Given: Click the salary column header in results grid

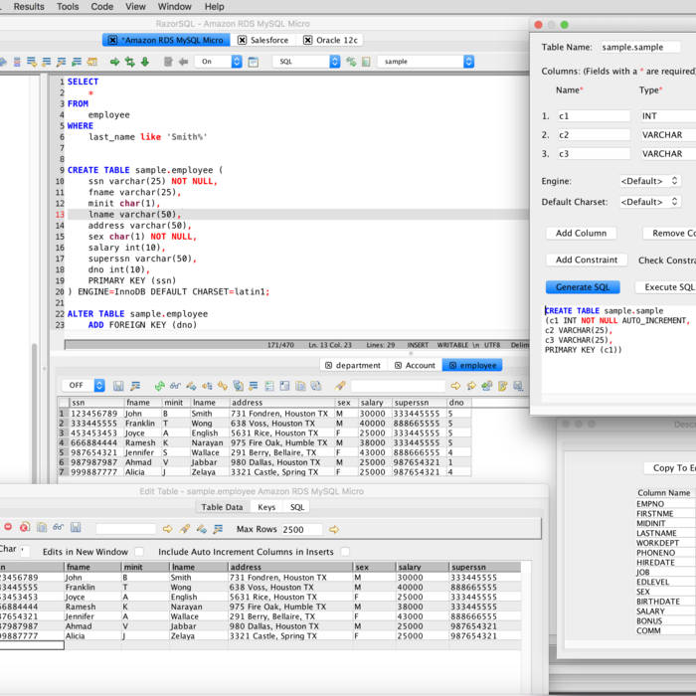Looking at the screenshot, I should [x=375, y=403].
